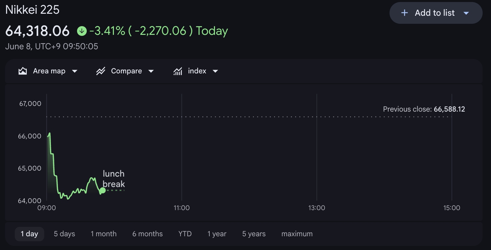The height and width of the screenshot is (250, 491).
Task: Click the 13:00 time axis label
Action: (x=317, y=208)
